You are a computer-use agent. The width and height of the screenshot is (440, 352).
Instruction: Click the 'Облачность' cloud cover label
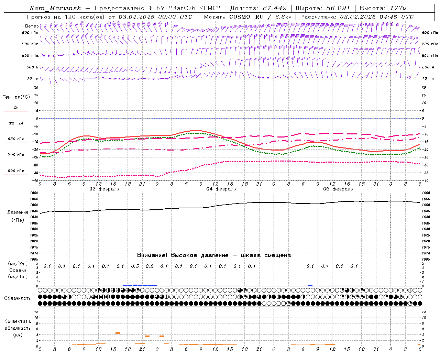[x=18, y=298]
